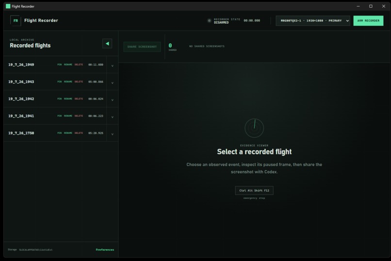This screenshot has width=391, height=261.
Task: Expand flight 19_7_26_1750 chevron
Action: tap(113, 134)
